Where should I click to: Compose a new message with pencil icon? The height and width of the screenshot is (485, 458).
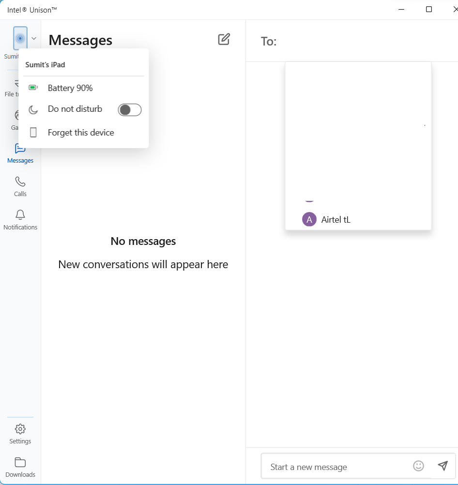tap(224, 39)
